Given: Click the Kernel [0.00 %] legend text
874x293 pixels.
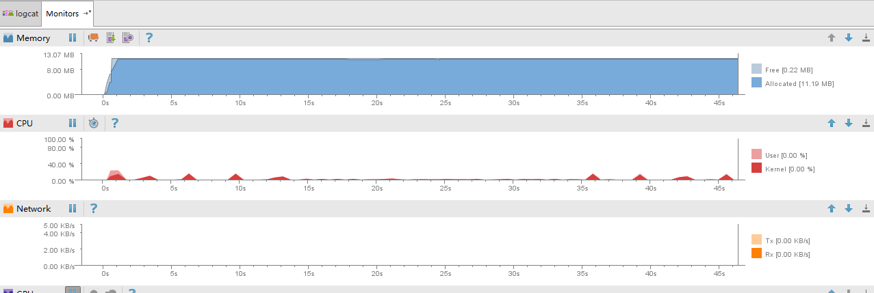Looking at the screenshot, I should (x=790, y=169).
